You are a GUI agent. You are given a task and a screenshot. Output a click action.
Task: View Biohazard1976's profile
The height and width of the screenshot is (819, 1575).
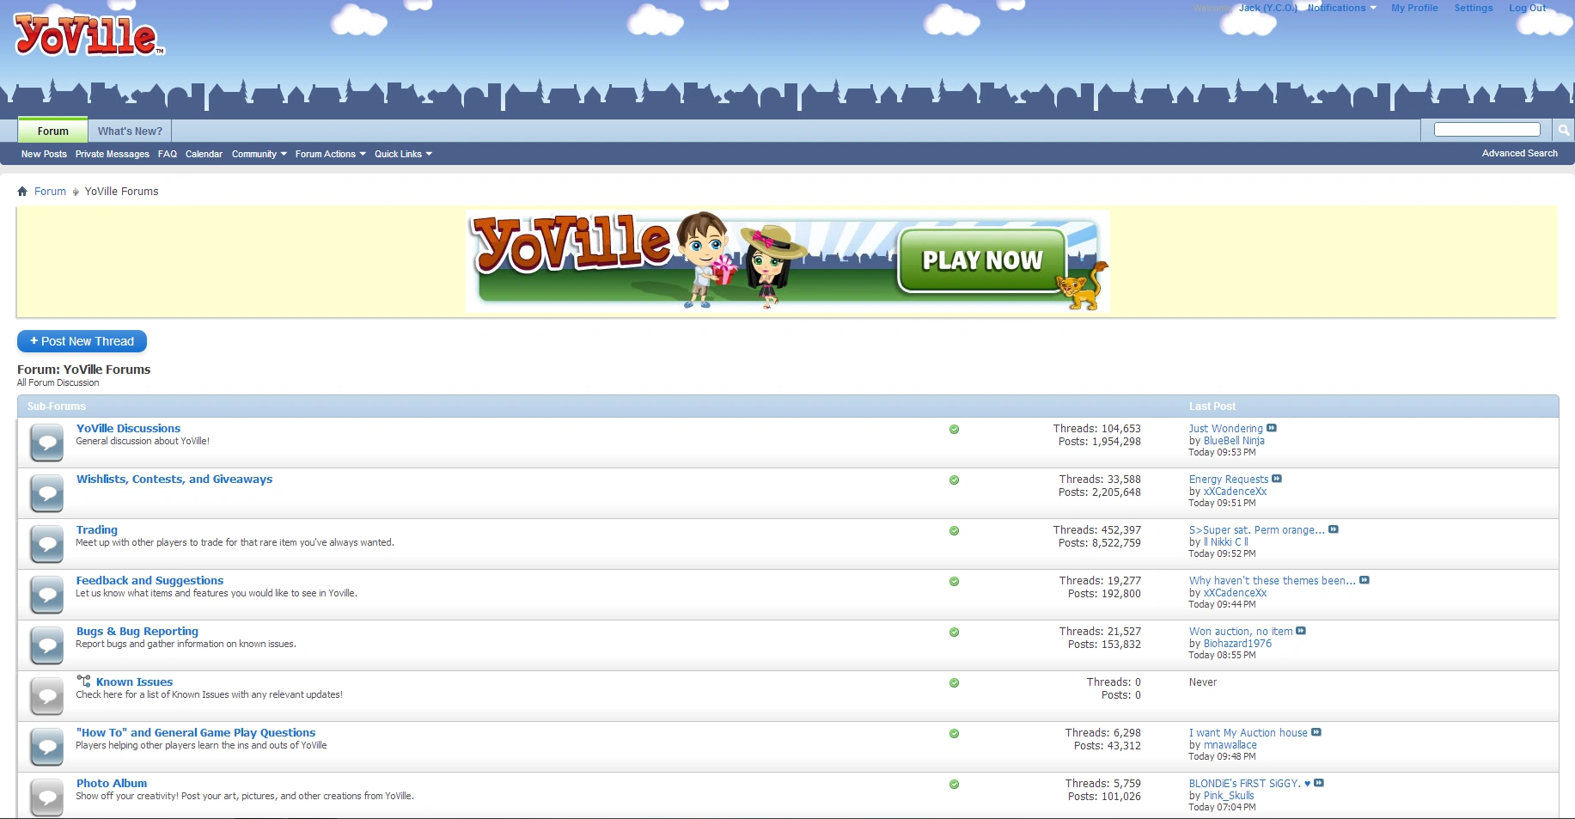point(1237,644)
